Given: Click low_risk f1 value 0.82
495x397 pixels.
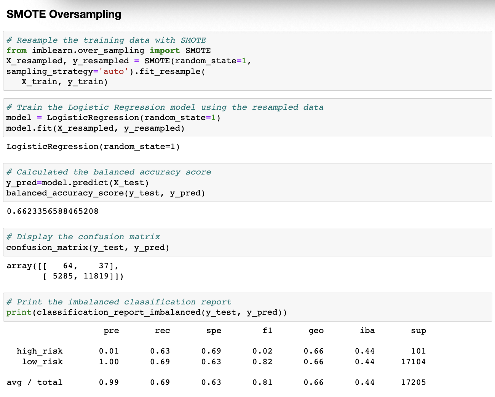Looking at the screenshot, I should [262, 362].
